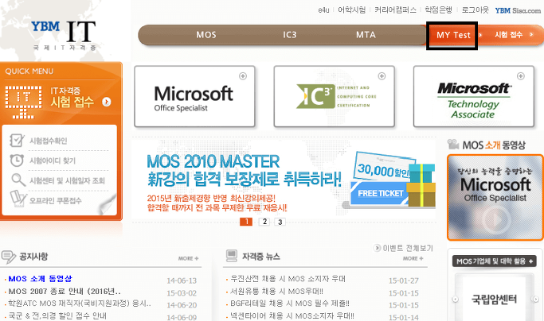Click 로그아웃 to log out
Screen dimensions: 544x321
pyautogui.click(x=475, y=10)
